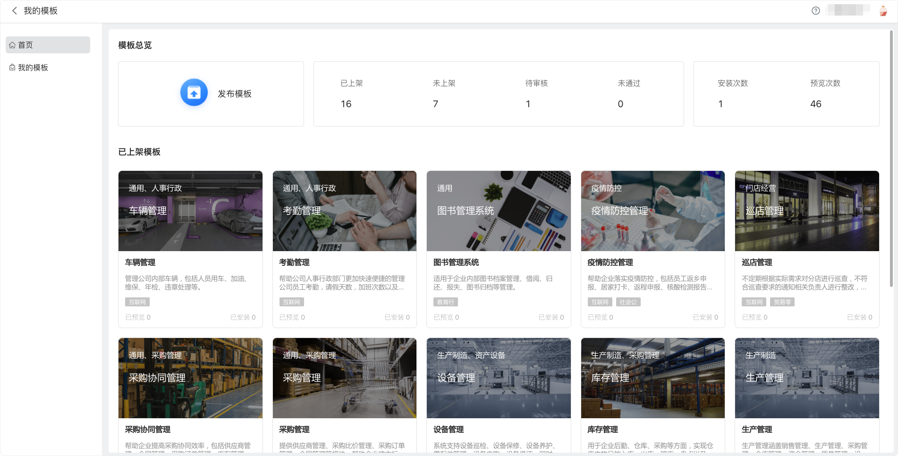
Task: Click the blue 发布模板 upload icon
Action: 194,93
